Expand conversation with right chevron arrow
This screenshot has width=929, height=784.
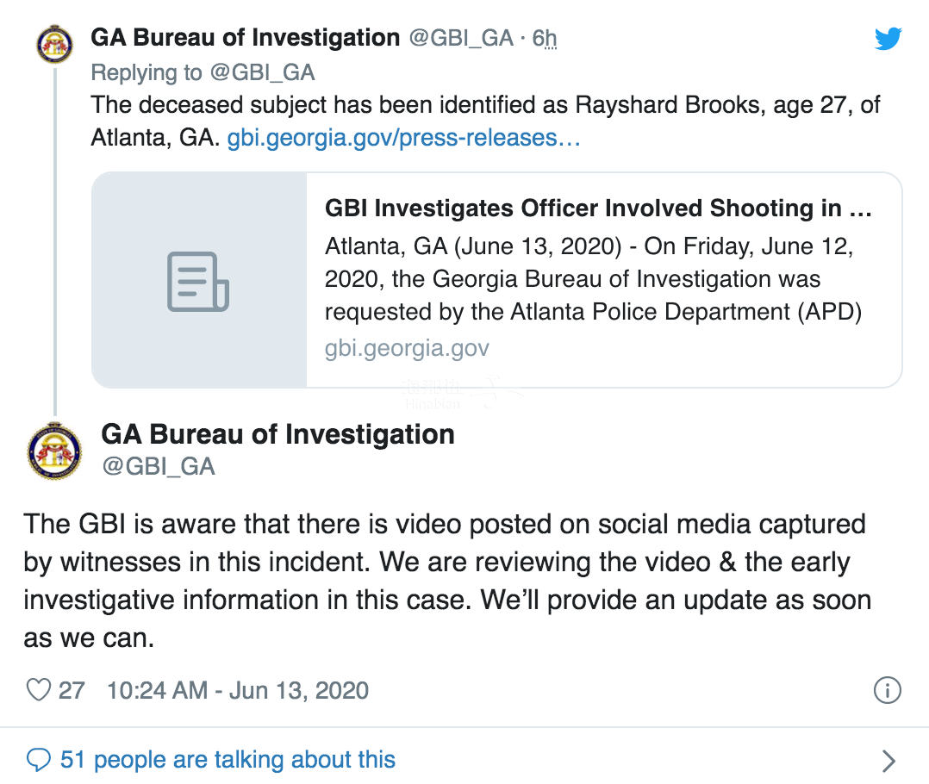point(888,761)
